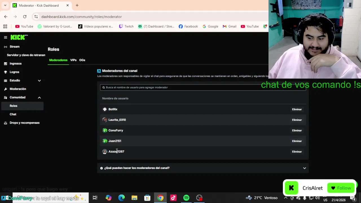Image resolution: width=361 pixels, height=203 pixels.
Task: Open a new browser tab
Action: [x=77, y=5]
